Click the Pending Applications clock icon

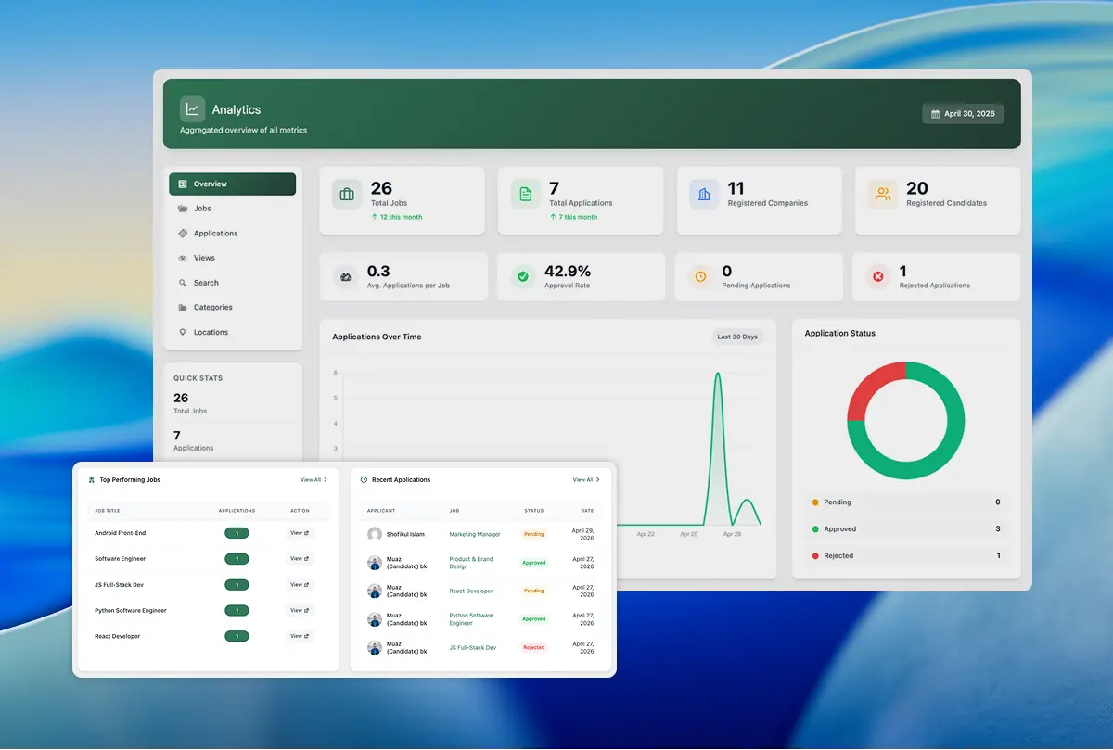tap(701, 276)
